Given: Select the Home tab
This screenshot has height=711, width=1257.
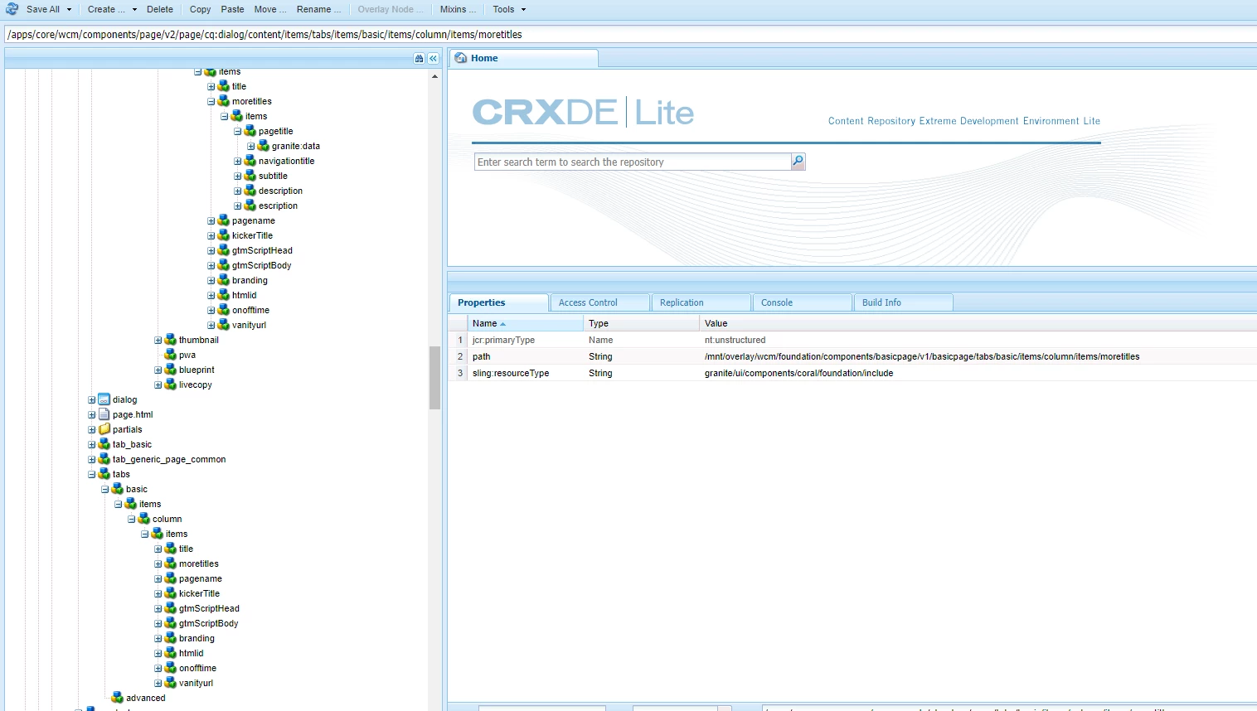Looking at the screenshot, I should tap(523, 58).
